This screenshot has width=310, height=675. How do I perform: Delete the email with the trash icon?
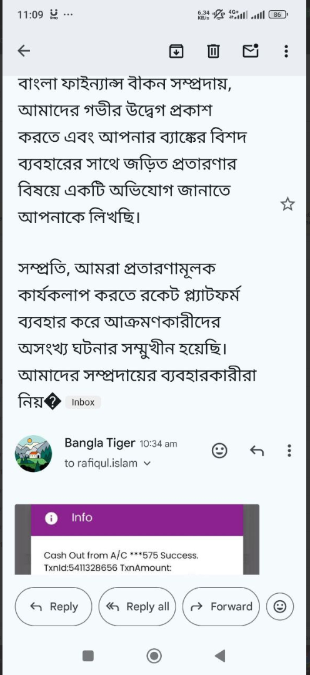(213, 51)
